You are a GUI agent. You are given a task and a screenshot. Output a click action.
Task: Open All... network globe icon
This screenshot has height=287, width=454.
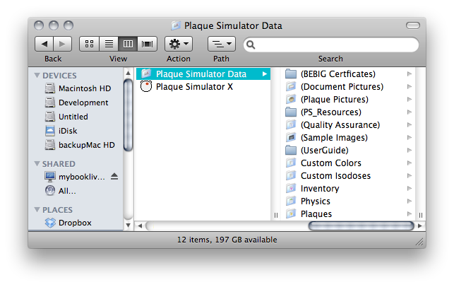click(50, 190)
